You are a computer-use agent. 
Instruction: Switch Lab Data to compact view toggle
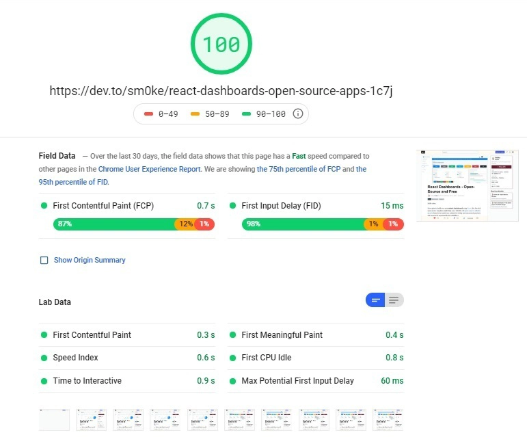(375, 300)
